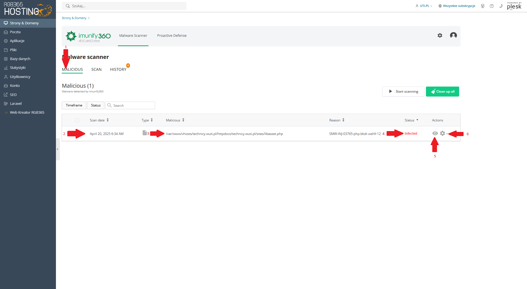Viewport: 527px width, 289px height.
Task: Switch to the HISTORY tab
Action: (x=118, y=69)
